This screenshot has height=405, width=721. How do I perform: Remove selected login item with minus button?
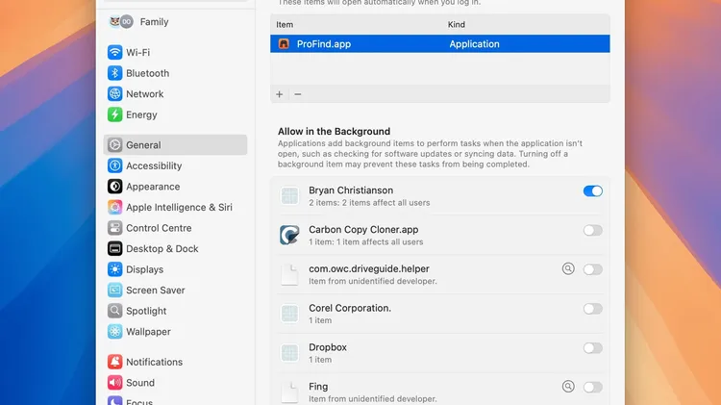pyautogui.click(x=298, y=94)
